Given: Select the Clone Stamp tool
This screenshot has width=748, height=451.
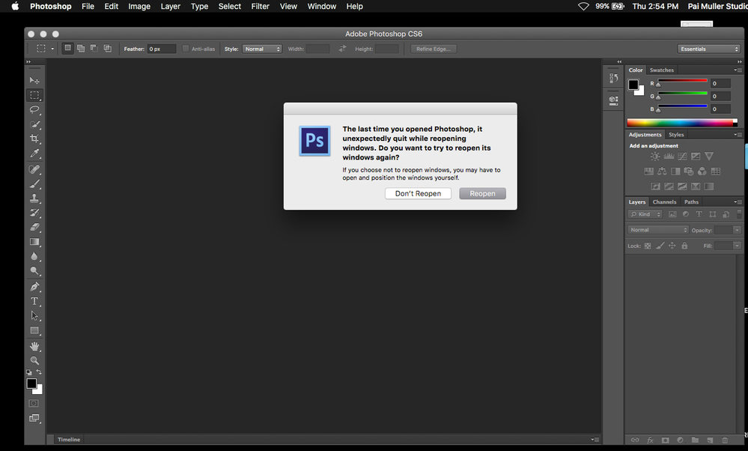Looking at the screenshot, I should 34,198.
